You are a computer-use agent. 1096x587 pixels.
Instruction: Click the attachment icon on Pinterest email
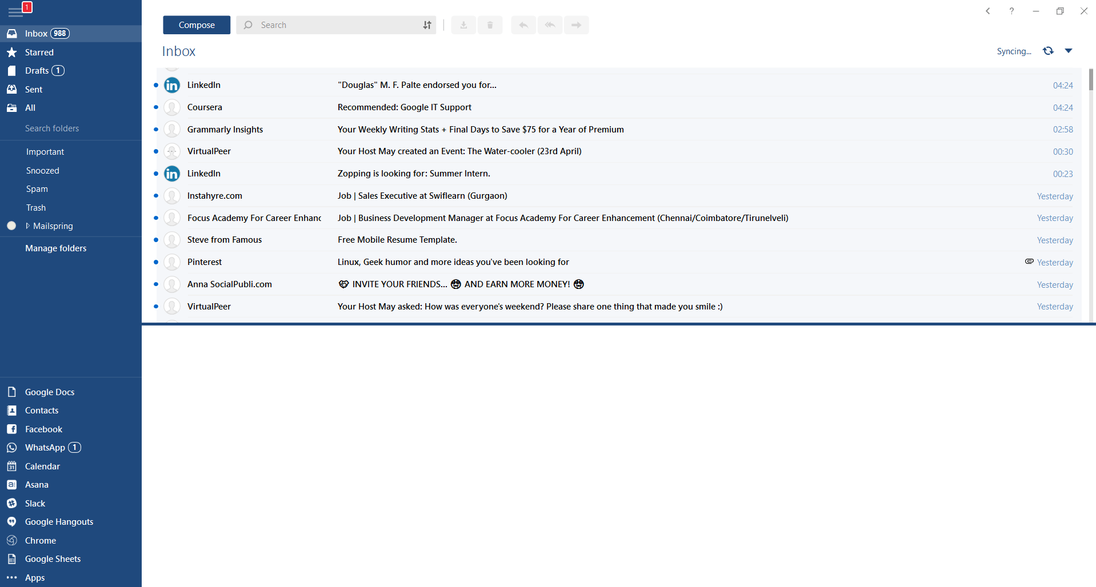[x=1029, y=262]
